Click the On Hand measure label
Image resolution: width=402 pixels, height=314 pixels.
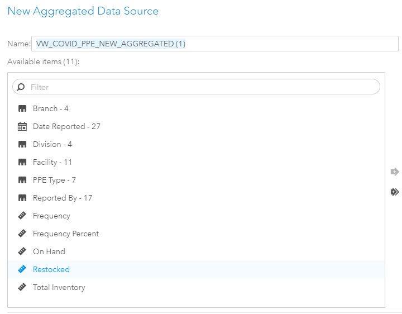(49, 251)
